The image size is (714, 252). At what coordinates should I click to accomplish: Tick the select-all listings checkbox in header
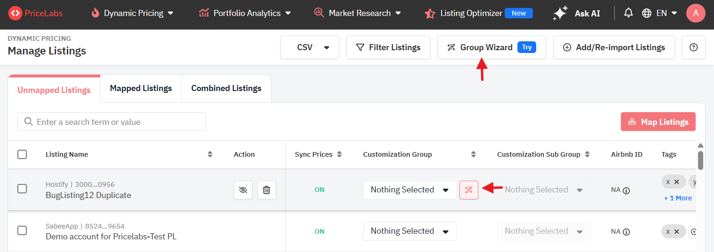(22, 154)
